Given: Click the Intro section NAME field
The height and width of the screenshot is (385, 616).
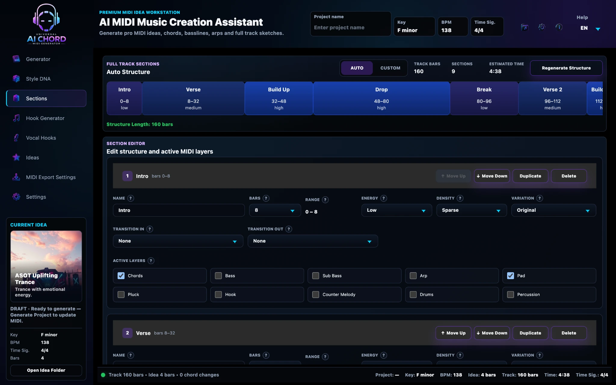Looking at the screenshot, I should click(179, 210).
